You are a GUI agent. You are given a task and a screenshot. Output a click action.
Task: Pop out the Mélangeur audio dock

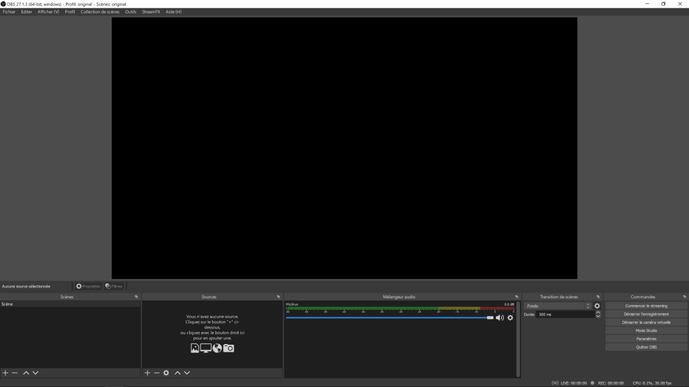click(517, 297)
